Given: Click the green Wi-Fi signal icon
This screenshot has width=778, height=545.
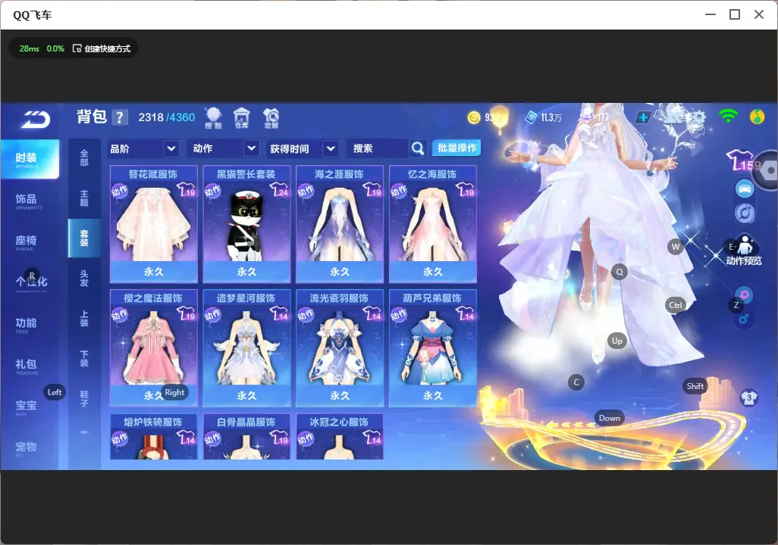Looking at the screenshot, I should coord(728,116).
